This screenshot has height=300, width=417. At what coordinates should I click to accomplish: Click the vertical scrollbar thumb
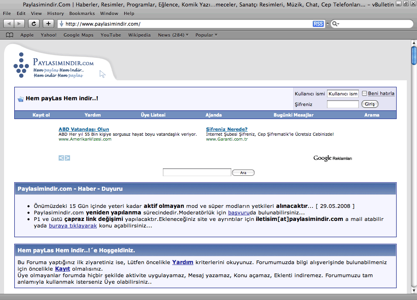[414, 55]
